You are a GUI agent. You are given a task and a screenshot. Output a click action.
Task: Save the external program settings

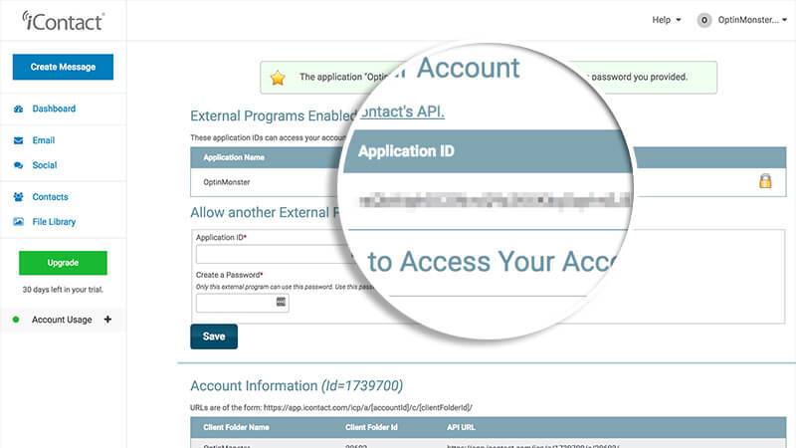point(214,336)
